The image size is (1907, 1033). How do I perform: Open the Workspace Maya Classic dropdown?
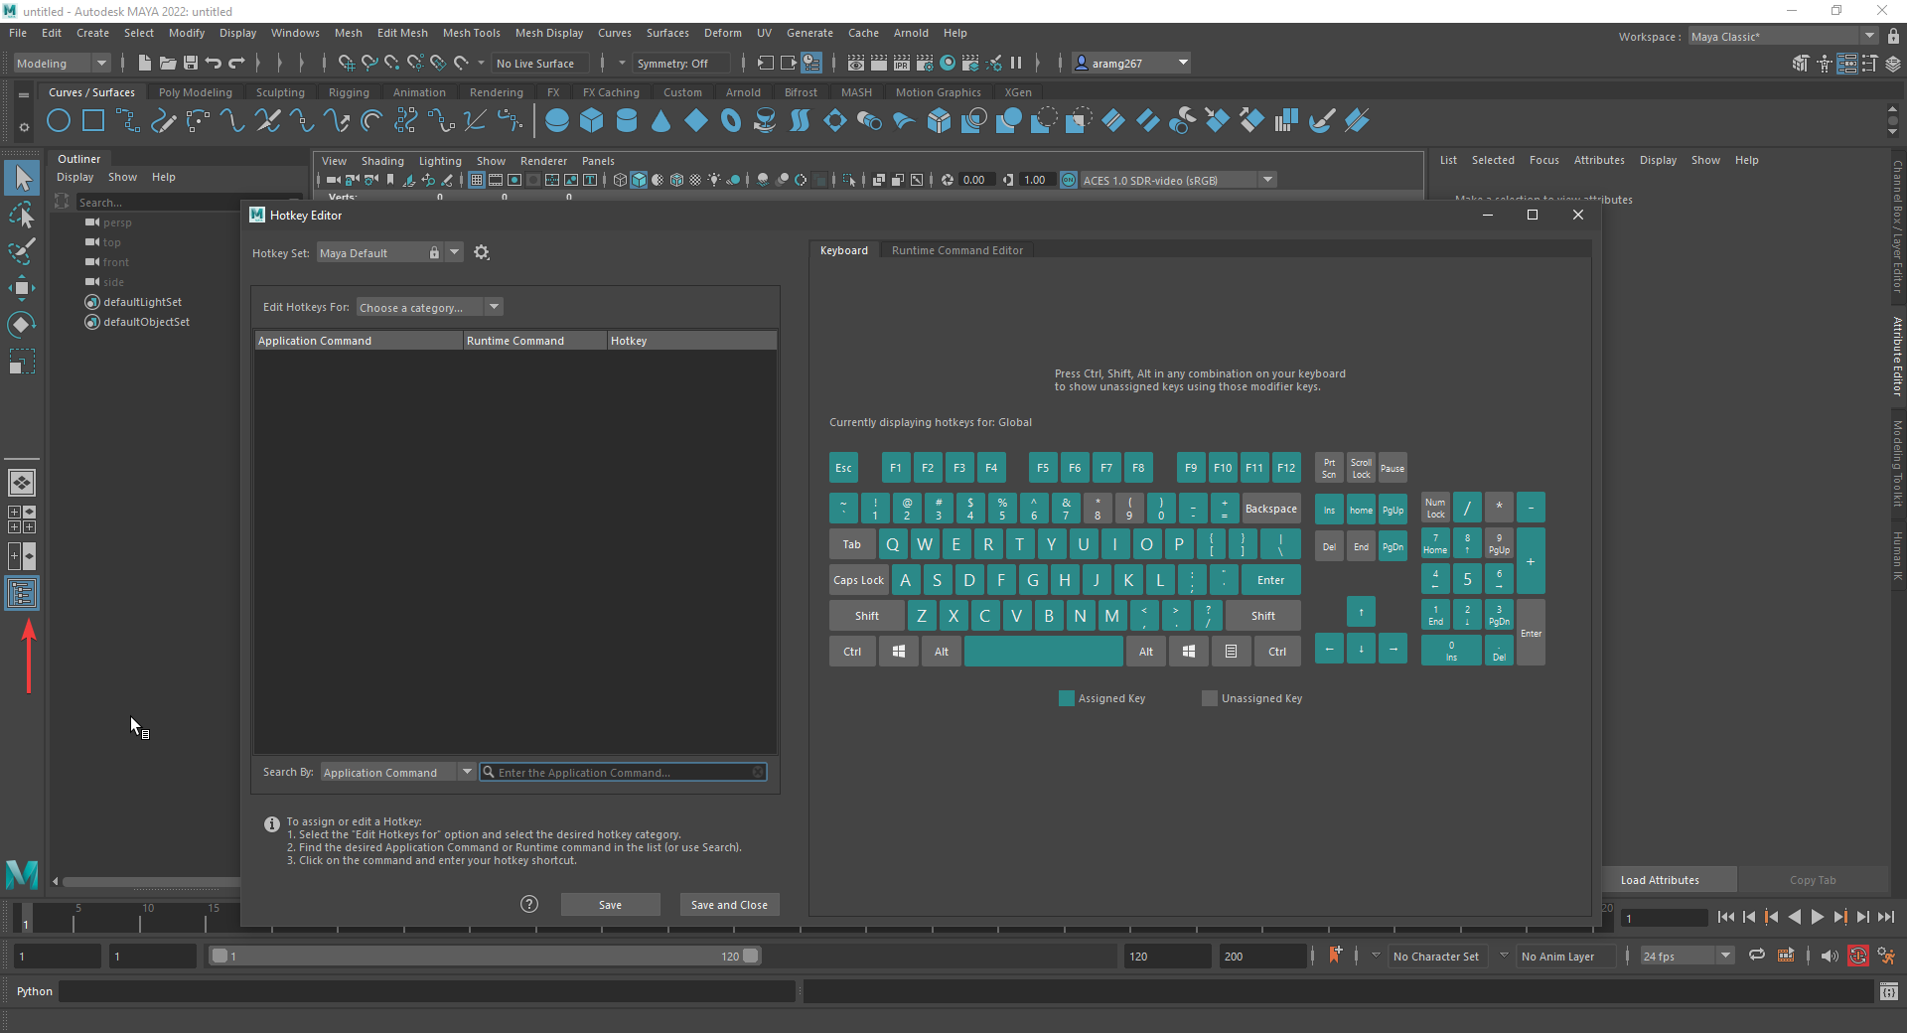(x=1784, y=36)
